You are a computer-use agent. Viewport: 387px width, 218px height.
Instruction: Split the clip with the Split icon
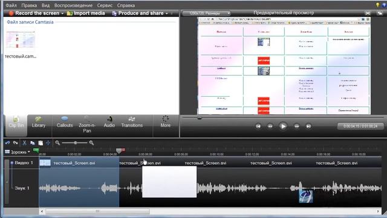[x=48, y=143]
